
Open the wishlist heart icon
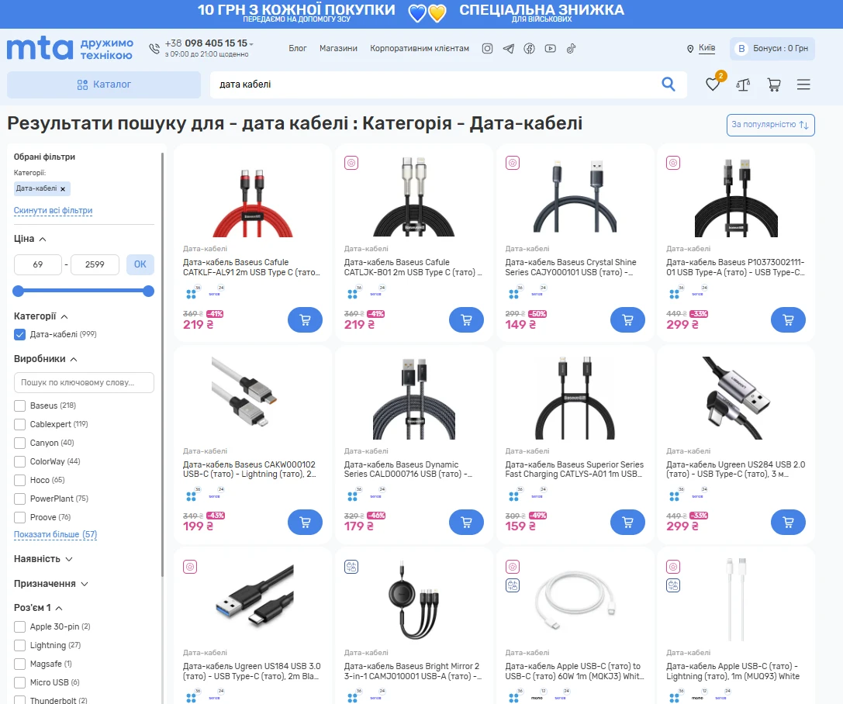point(713,85)
